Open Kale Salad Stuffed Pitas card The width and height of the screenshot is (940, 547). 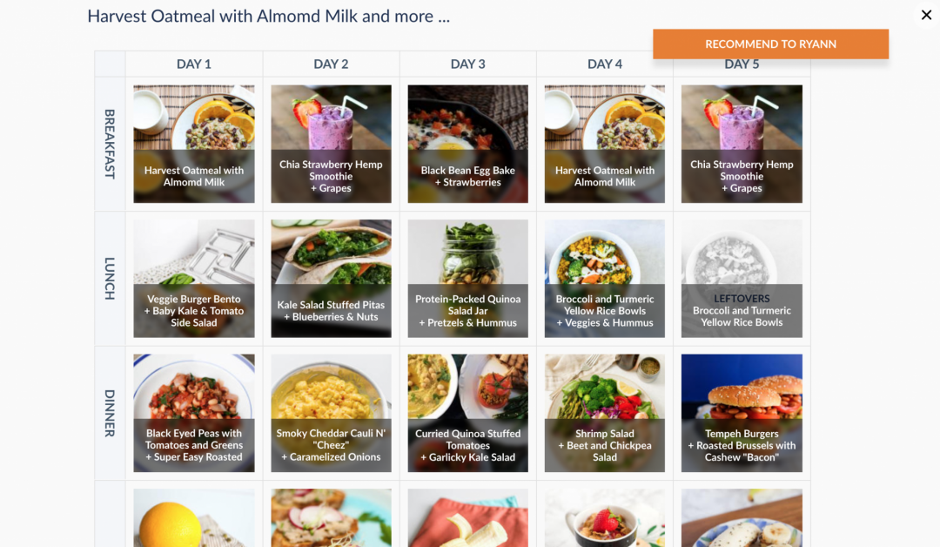[331, 279]
